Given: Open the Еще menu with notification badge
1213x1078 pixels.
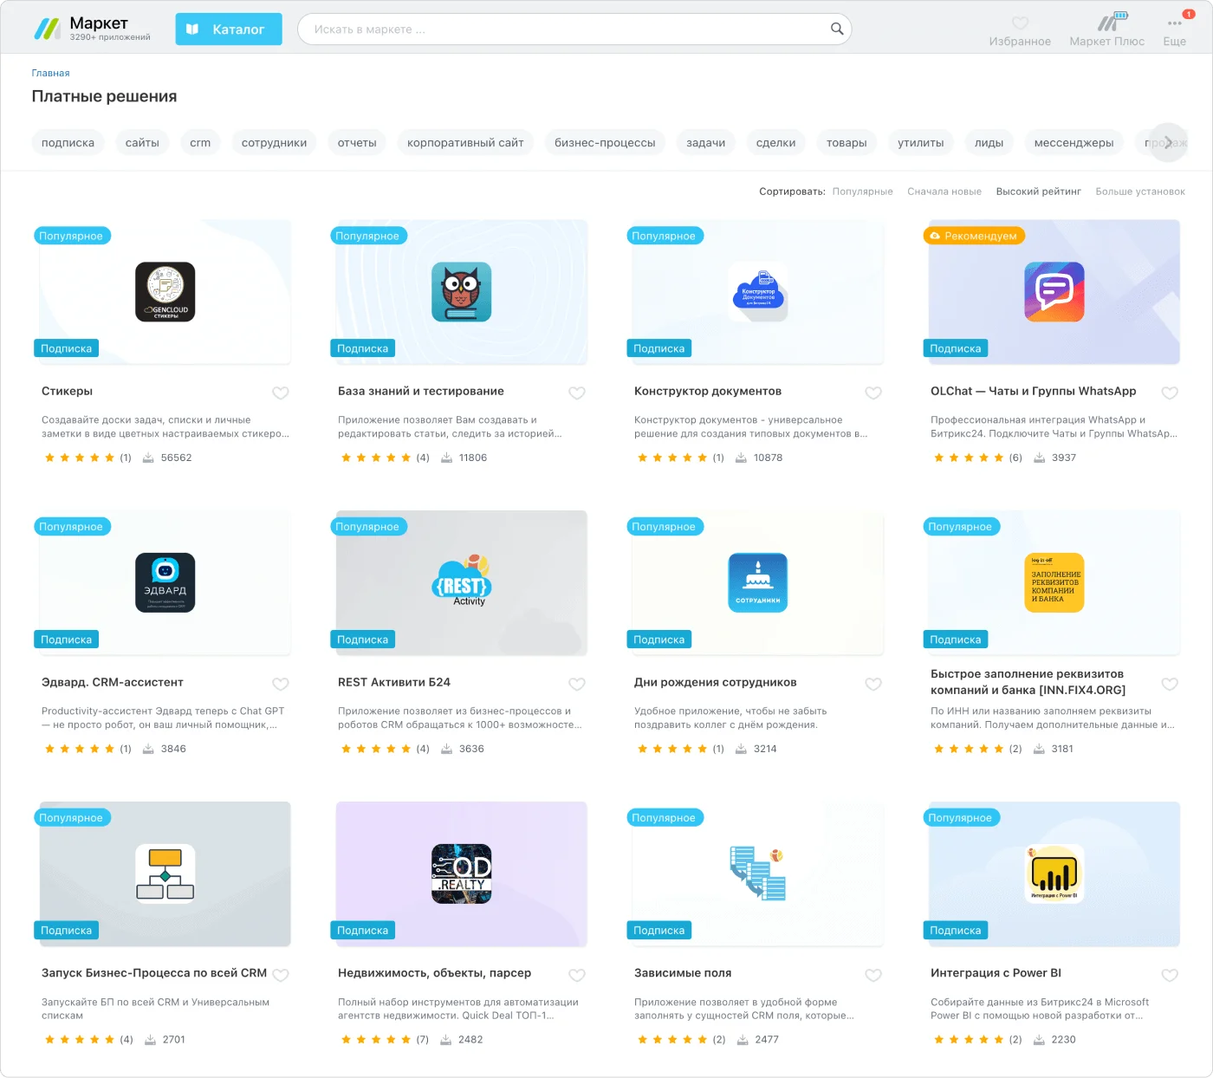Looking at the screenshot, I should (x=1174, y=30).
